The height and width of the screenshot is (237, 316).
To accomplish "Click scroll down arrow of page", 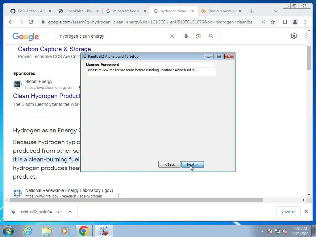I will pos(309,195).
